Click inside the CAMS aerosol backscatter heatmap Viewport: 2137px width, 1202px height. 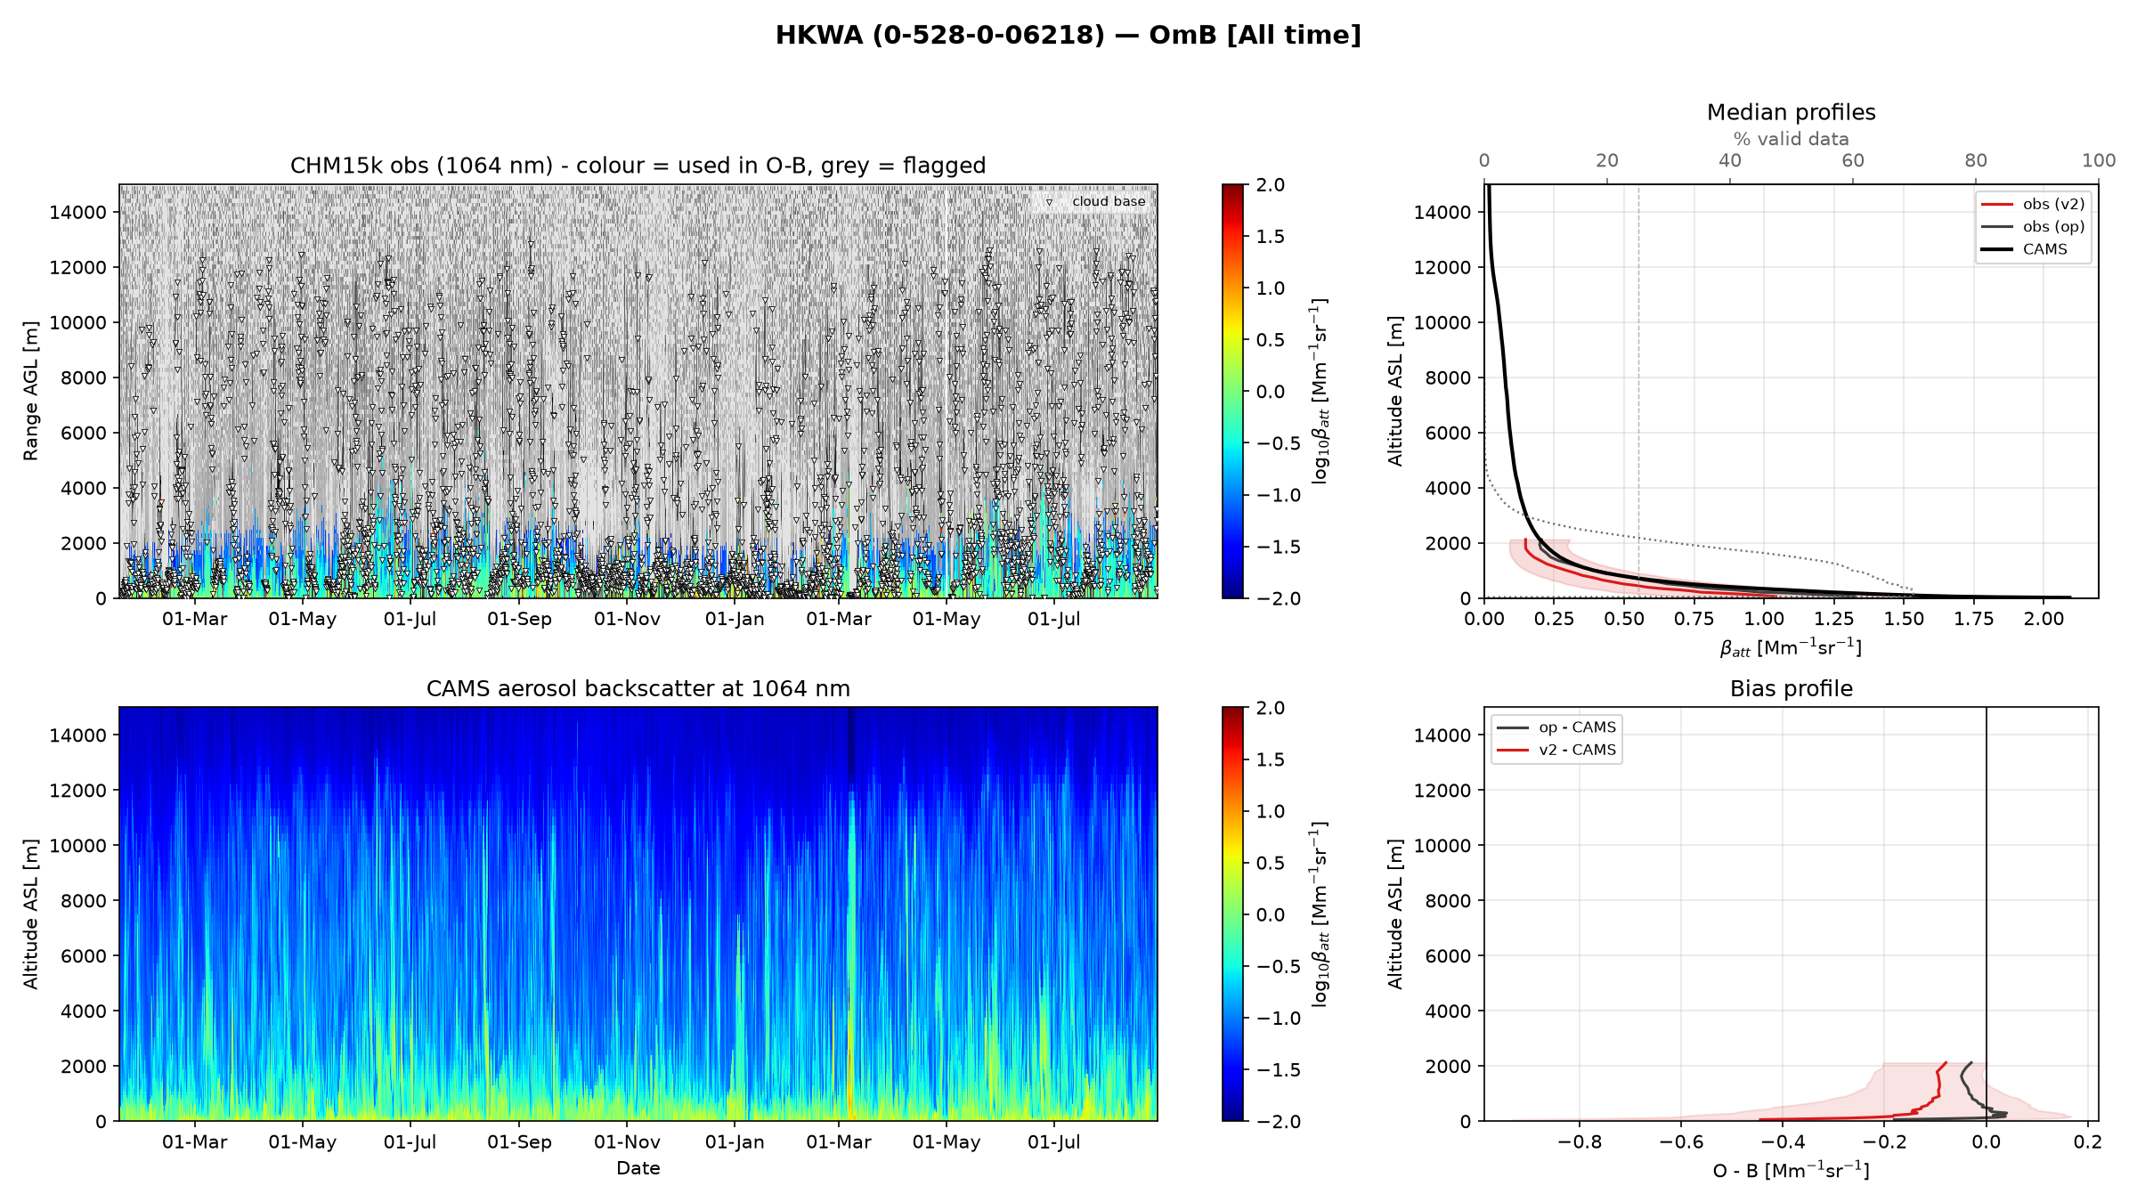pyautogui.click(x=638, y=914)
